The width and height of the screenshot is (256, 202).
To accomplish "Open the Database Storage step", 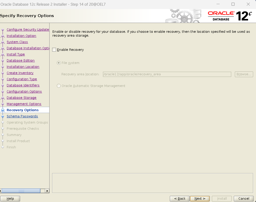I will [22, 98].
